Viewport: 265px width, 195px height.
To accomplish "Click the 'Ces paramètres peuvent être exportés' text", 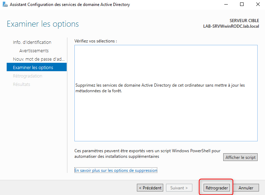I will click(x=147, y=154).
